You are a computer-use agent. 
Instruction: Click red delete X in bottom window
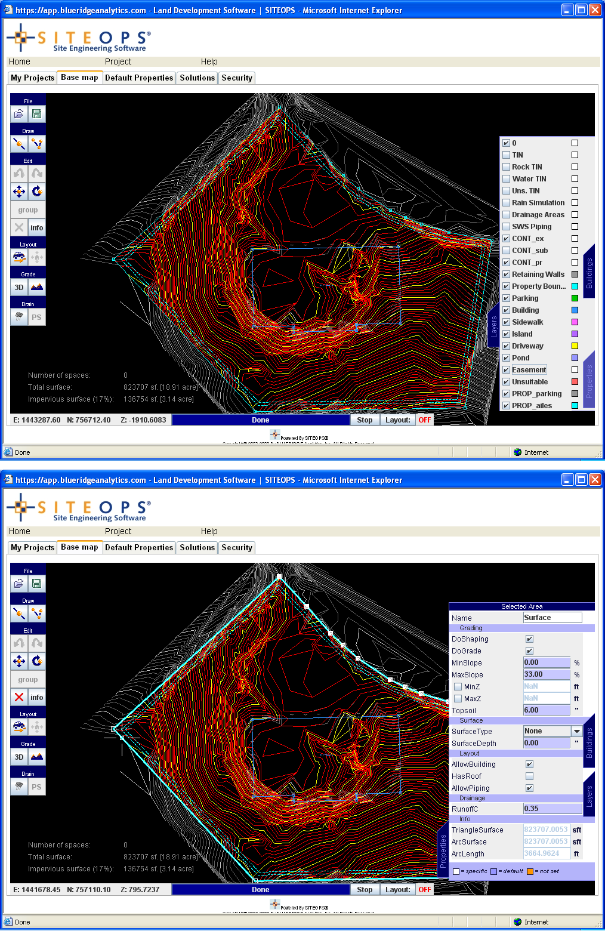(x=19, y=697)
